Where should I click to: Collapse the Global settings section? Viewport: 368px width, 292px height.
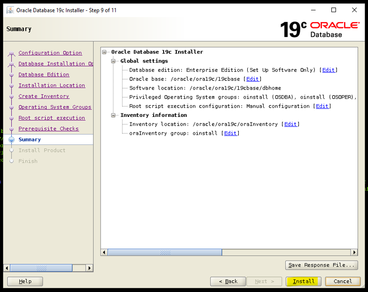click(x=113, y=61)
